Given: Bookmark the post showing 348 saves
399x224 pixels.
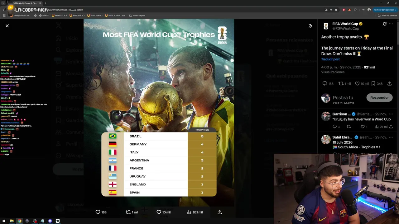Looking at the screenshot, I should 373,83.
